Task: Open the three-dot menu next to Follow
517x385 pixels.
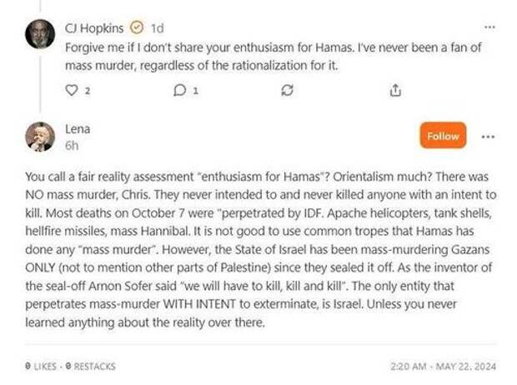Action: point(488,137)
